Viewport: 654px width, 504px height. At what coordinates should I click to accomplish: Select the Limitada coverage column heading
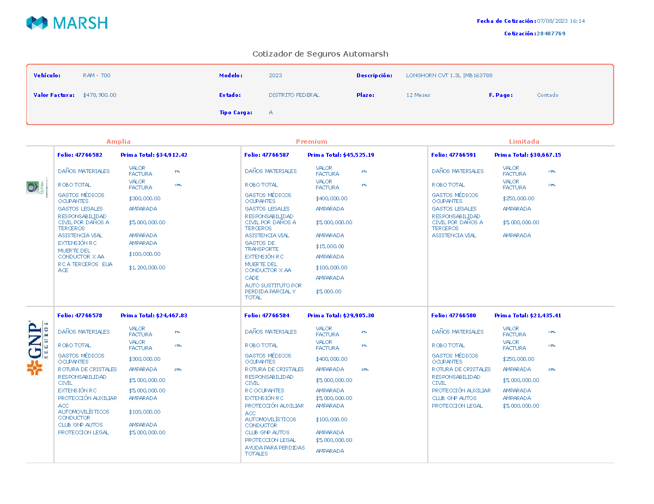point(524,142)
